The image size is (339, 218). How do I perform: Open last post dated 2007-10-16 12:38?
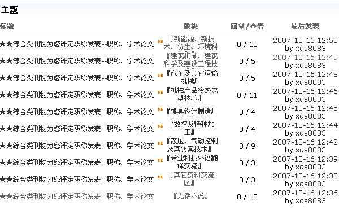click(305, 176)
